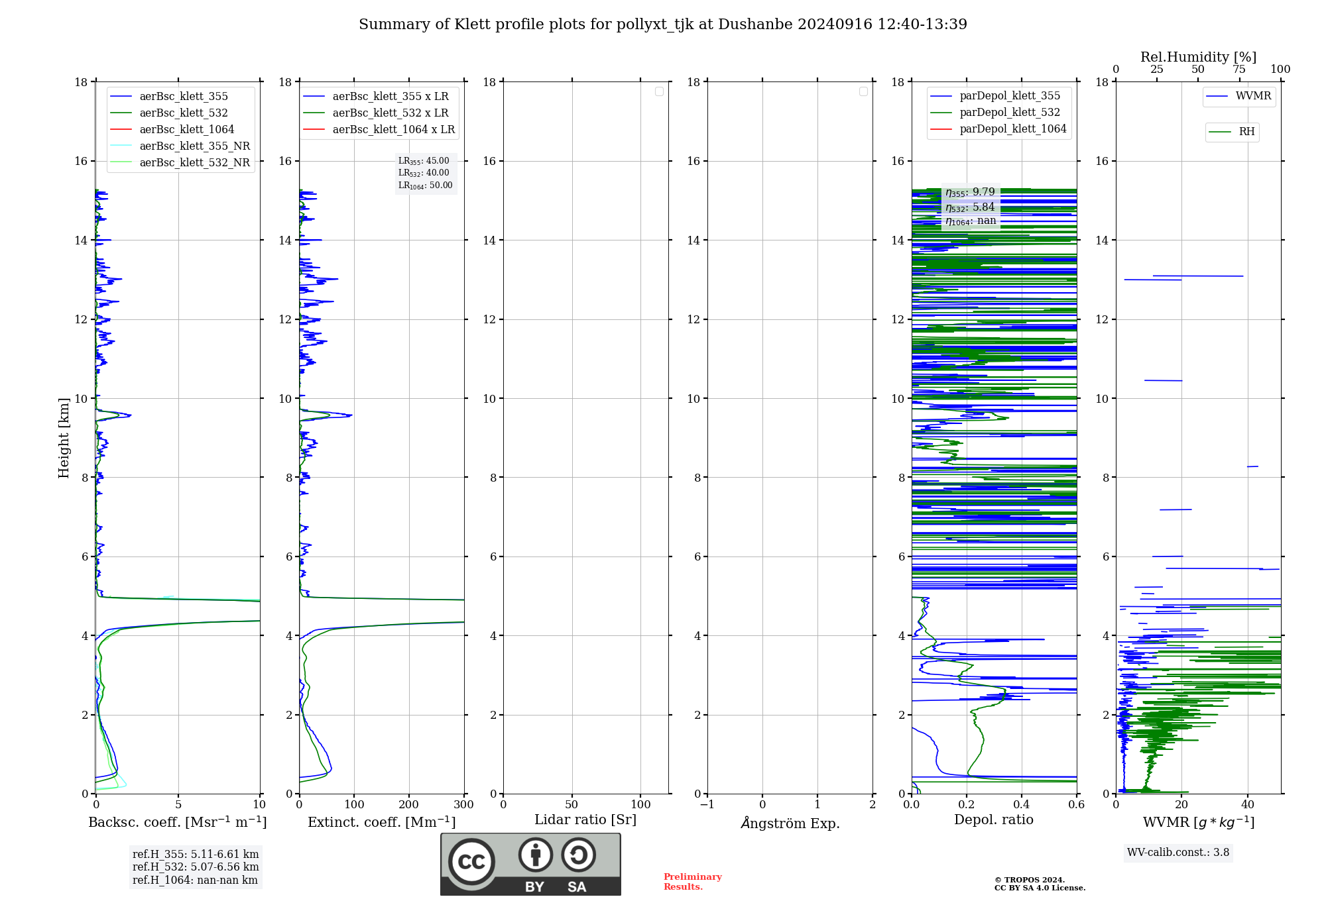Click the ShareAlike SA circular arrow icon
Viewport: 1326px width, 901px height.
pyautogui.click(x=578, y=855)
